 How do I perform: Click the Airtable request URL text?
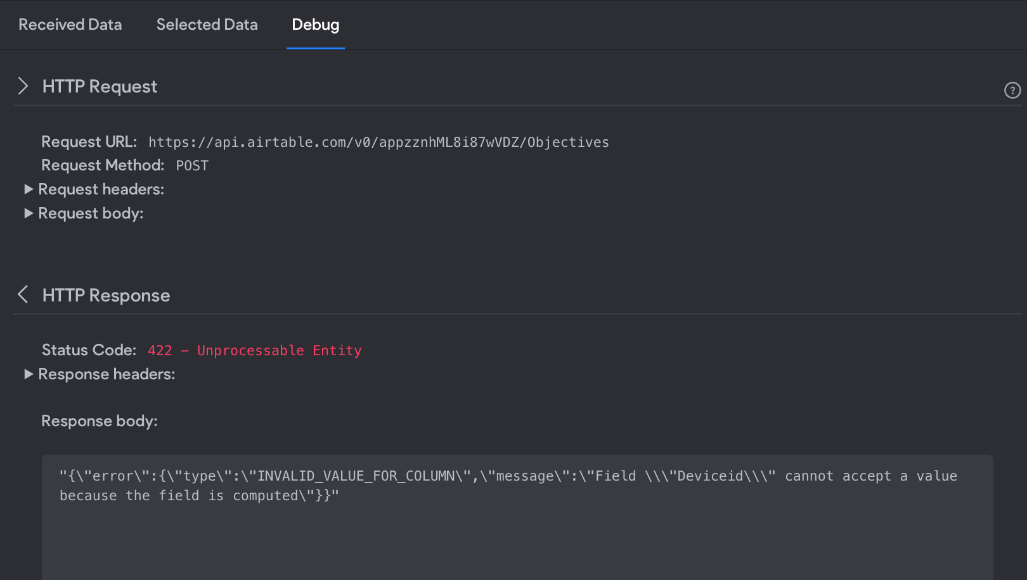[x=378, y=142]
